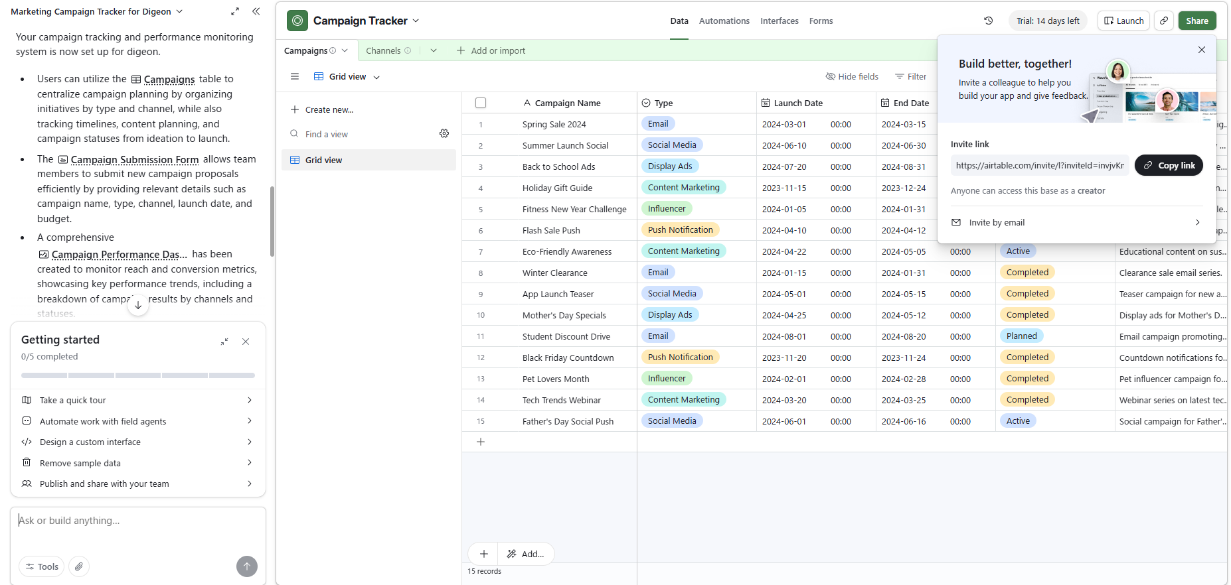Close the Getting started card

pyautogui.click(x=246, y=342)
